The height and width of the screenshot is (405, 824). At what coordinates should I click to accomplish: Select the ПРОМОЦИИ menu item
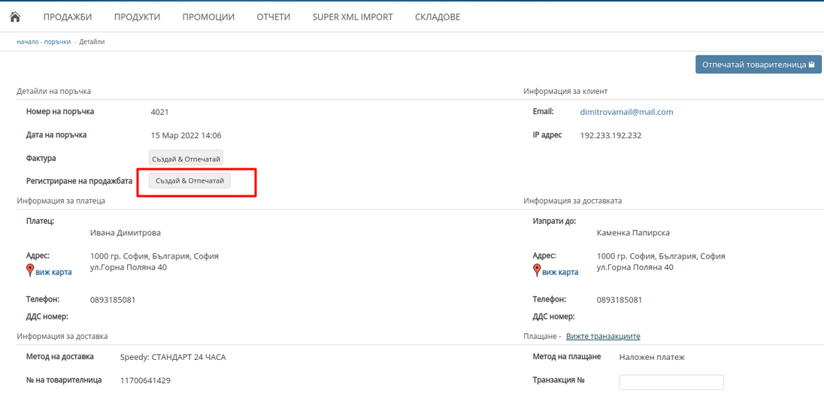pyautogui.click(x=208, y=17)
